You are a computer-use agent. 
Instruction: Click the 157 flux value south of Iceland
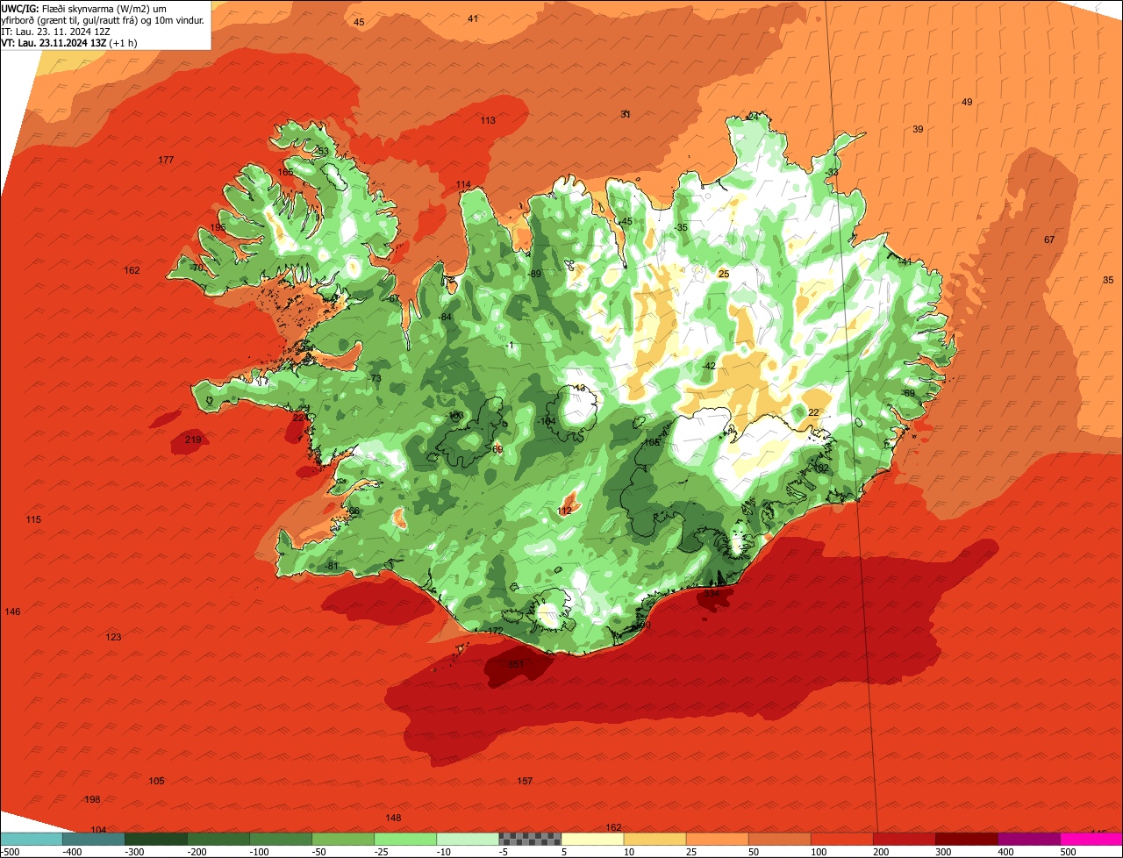click(525, 781)
